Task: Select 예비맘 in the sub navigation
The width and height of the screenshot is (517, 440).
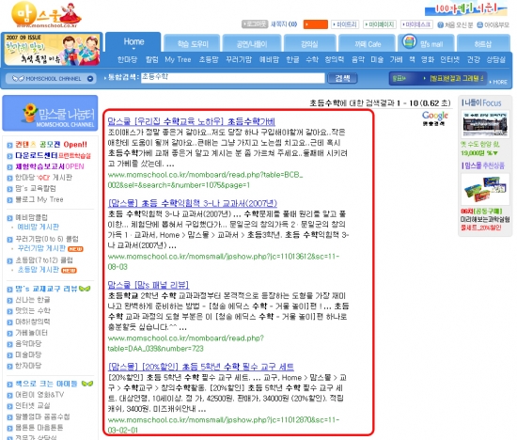Action: pyautogui.click(x=269, y=59)
